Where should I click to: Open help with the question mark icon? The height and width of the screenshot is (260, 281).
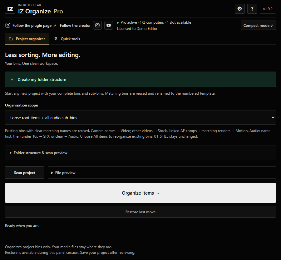coord(252,9)
